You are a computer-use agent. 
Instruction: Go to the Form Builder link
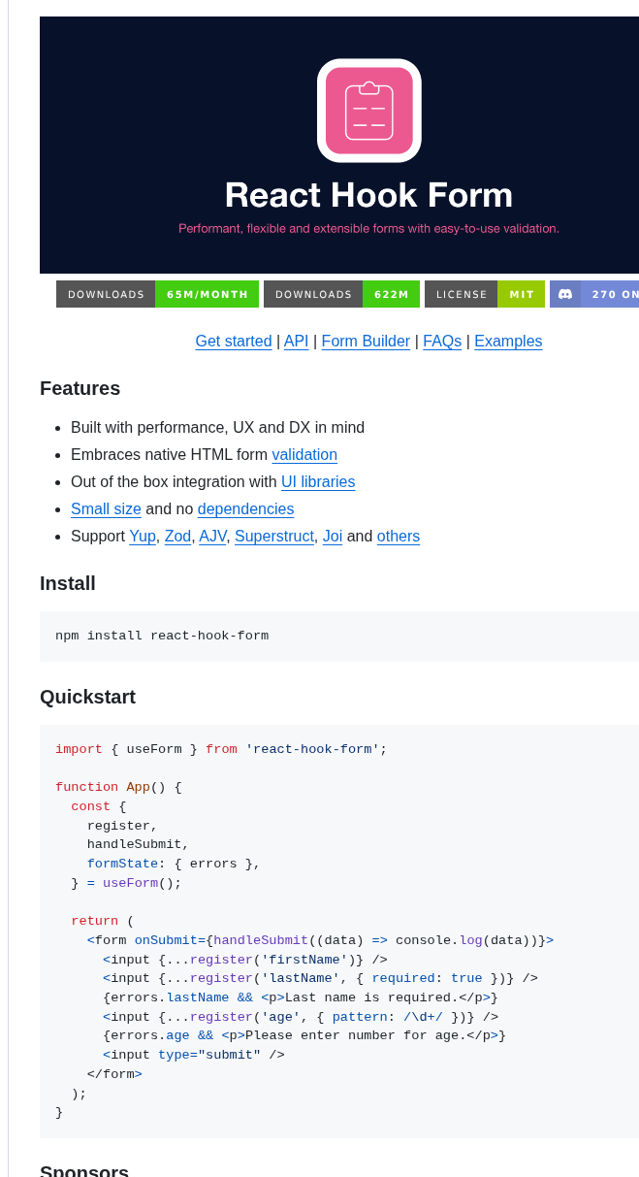[x=366, y=342]
